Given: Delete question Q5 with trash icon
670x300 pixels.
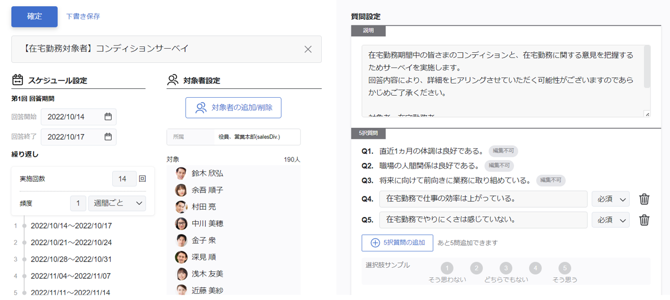Looking at the screenshot, I should click(x=644, y=220).
